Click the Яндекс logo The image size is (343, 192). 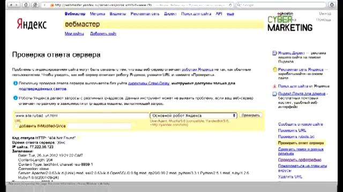tap(32, 23)
